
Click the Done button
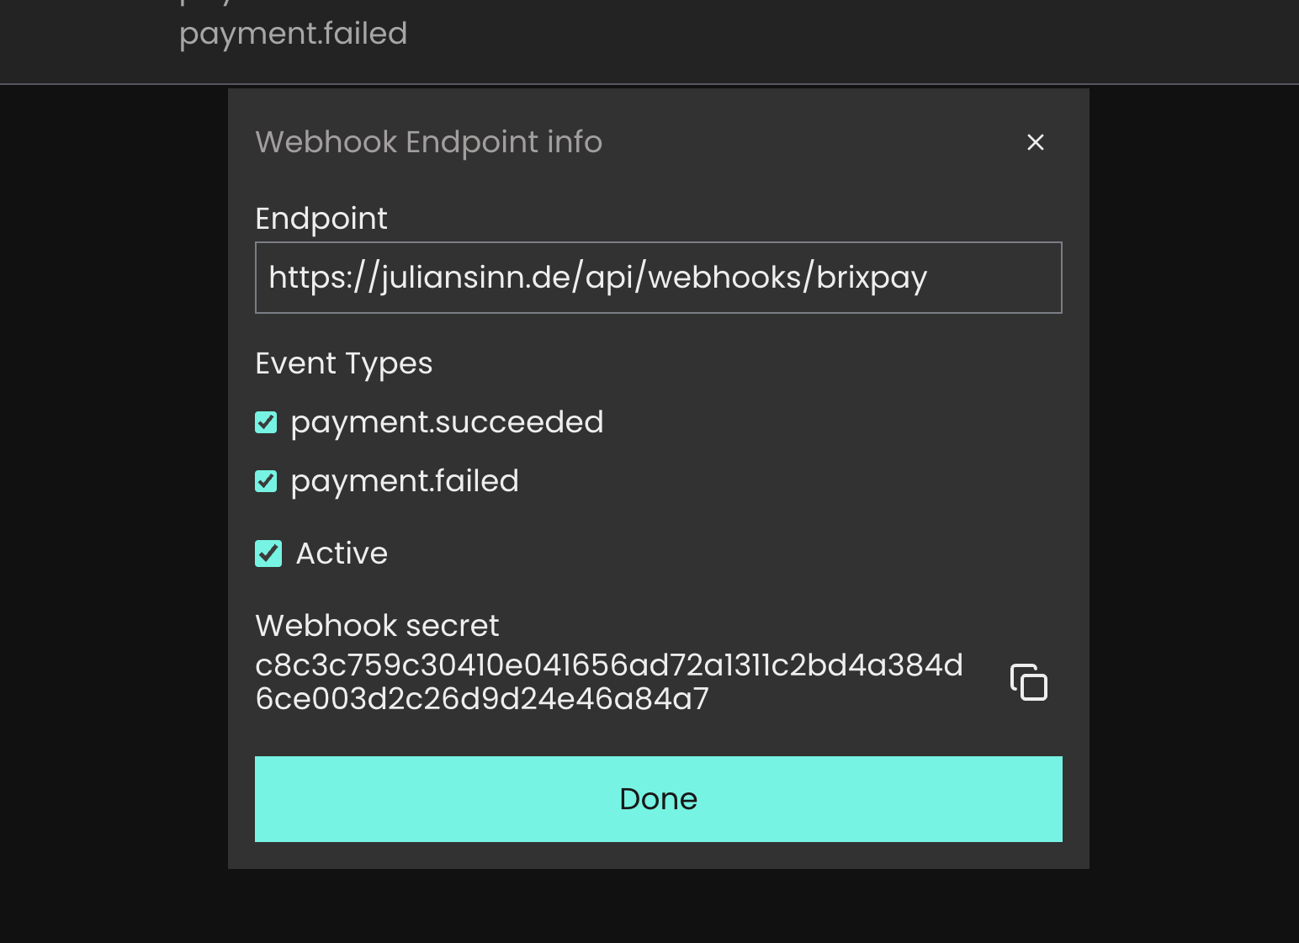pyautogui.click(x=658, y=799)
